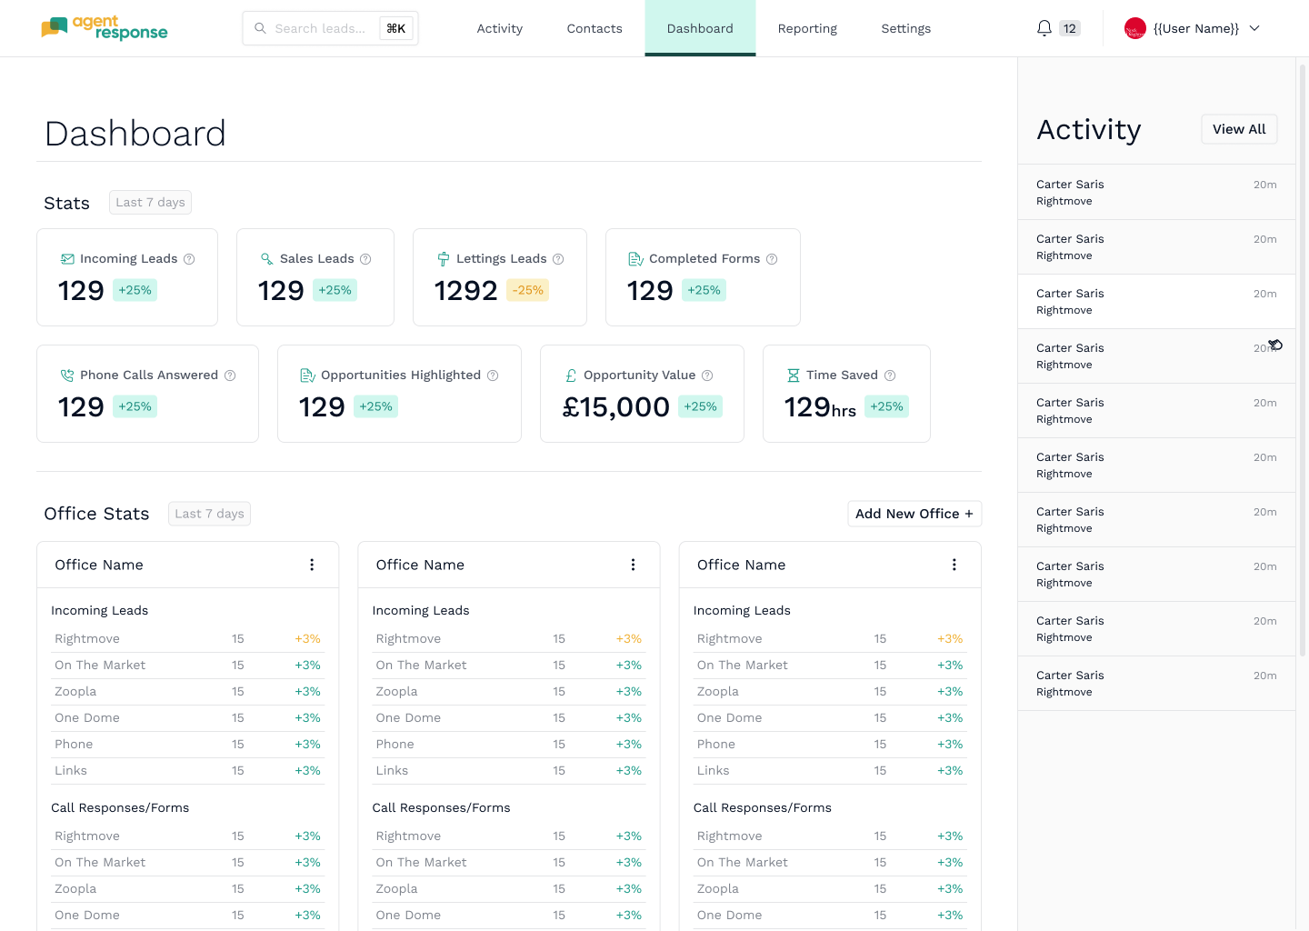Click help icon next to Sales Leads
Viewport: 1309px width, 931px height.
[365, 259]
